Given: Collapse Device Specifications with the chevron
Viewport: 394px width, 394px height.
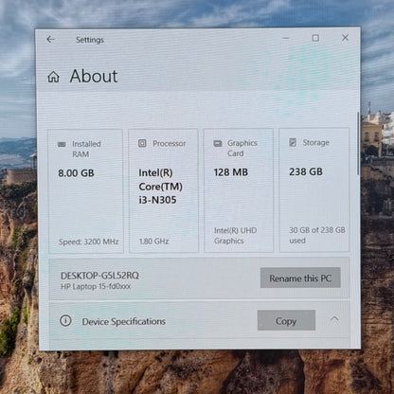Looking at the screenshot, I should tap(334, 319).
